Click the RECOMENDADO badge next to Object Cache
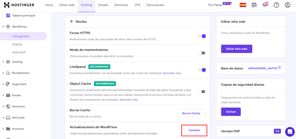The width and height of the screenshot is (296, 139). coord(105,84)
